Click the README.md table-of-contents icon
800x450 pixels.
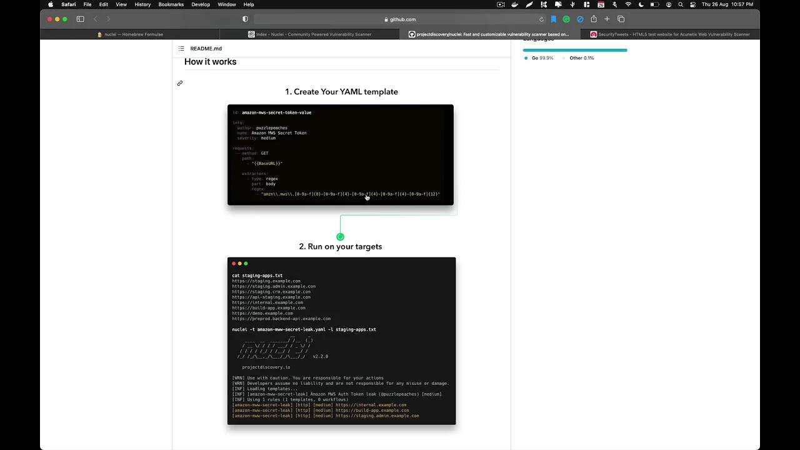point(181,48)
